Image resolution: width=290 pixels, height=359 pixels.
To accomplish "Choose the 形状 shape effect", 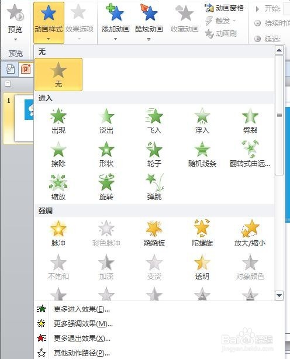I will 106,154.
